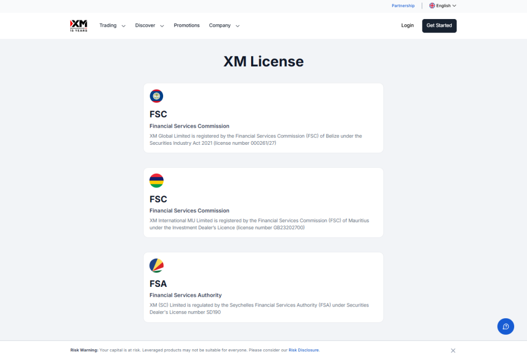Follow the Risk Disclosure link
The height and width of the screenshot is (359, 527).
click(304, 350)
